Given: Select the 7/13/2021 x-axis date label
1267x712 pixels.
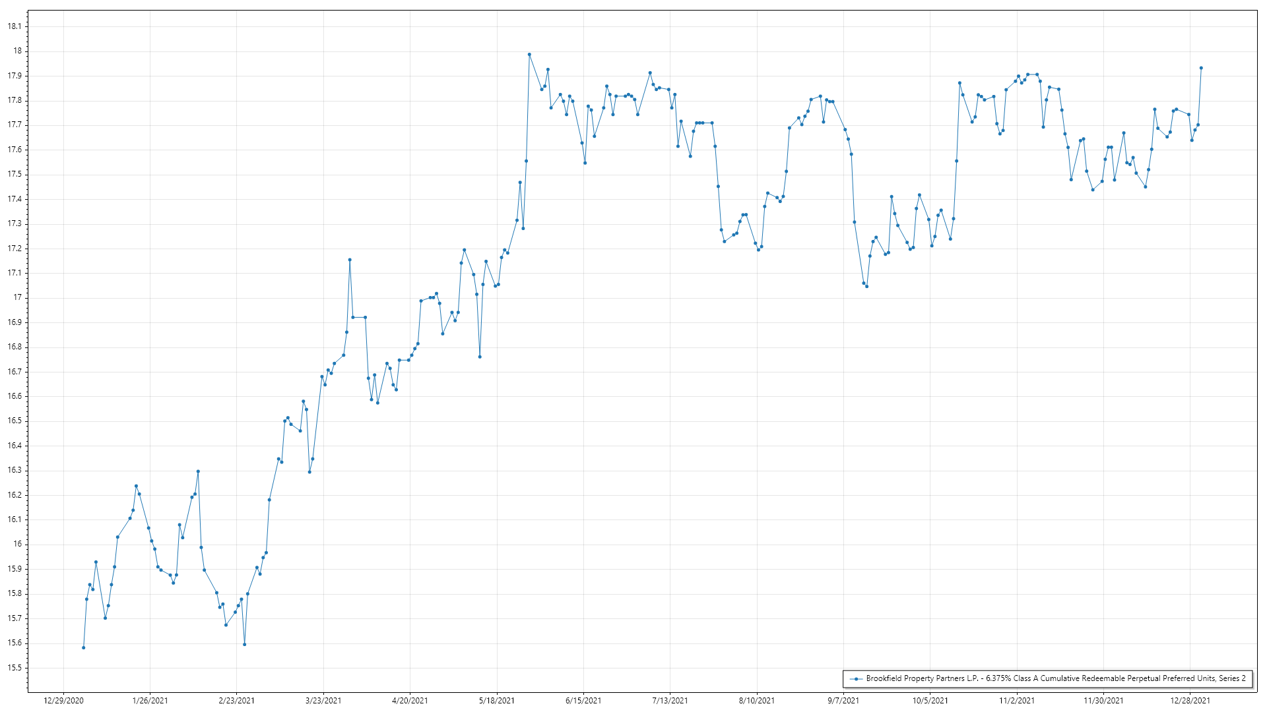Looking at the screenshot, I should [x=670, y=700].
